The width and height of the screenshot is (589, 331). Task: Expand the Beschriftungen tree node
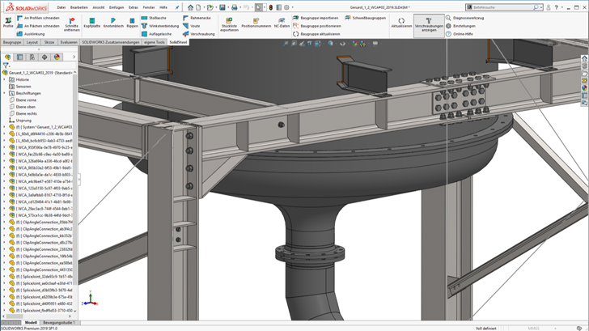(x=5, y=93)
